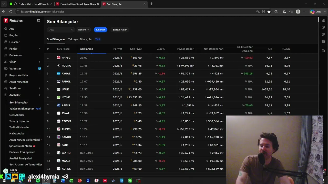328x184 pixels.
Task: Close the Son Bilançolar browser tab
Action: coord(144,4)
